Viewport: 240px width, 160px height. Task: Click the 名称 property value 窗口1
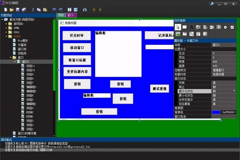pyautogui.click(x=224, y=45)
